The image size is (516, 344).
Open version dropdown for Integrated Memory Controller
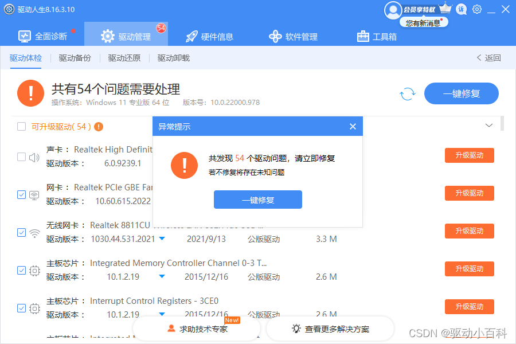pyautogui.click(x=162, y=276)
